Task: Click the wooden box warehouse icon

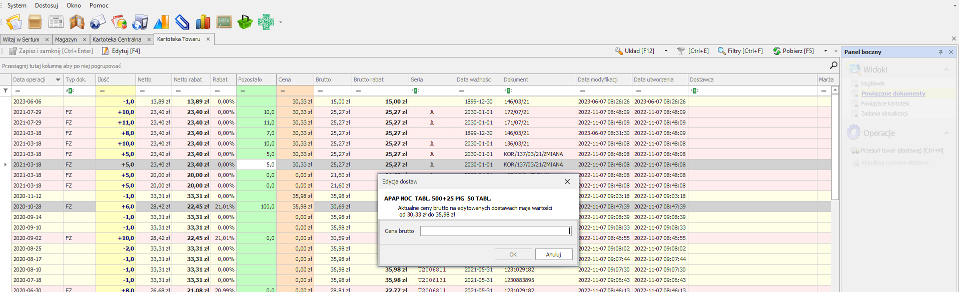Action: 35,22
